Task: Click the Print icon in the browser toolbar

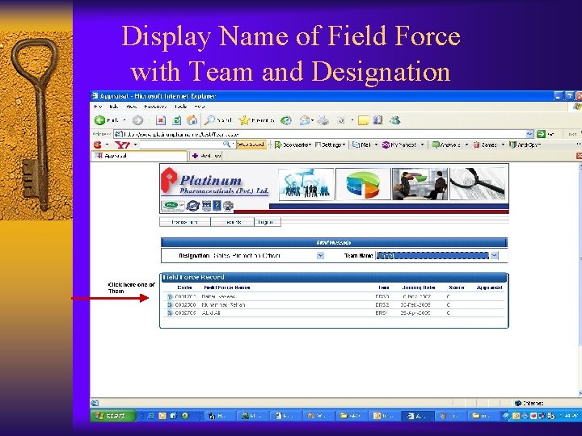Action: [x=323, y=120]
